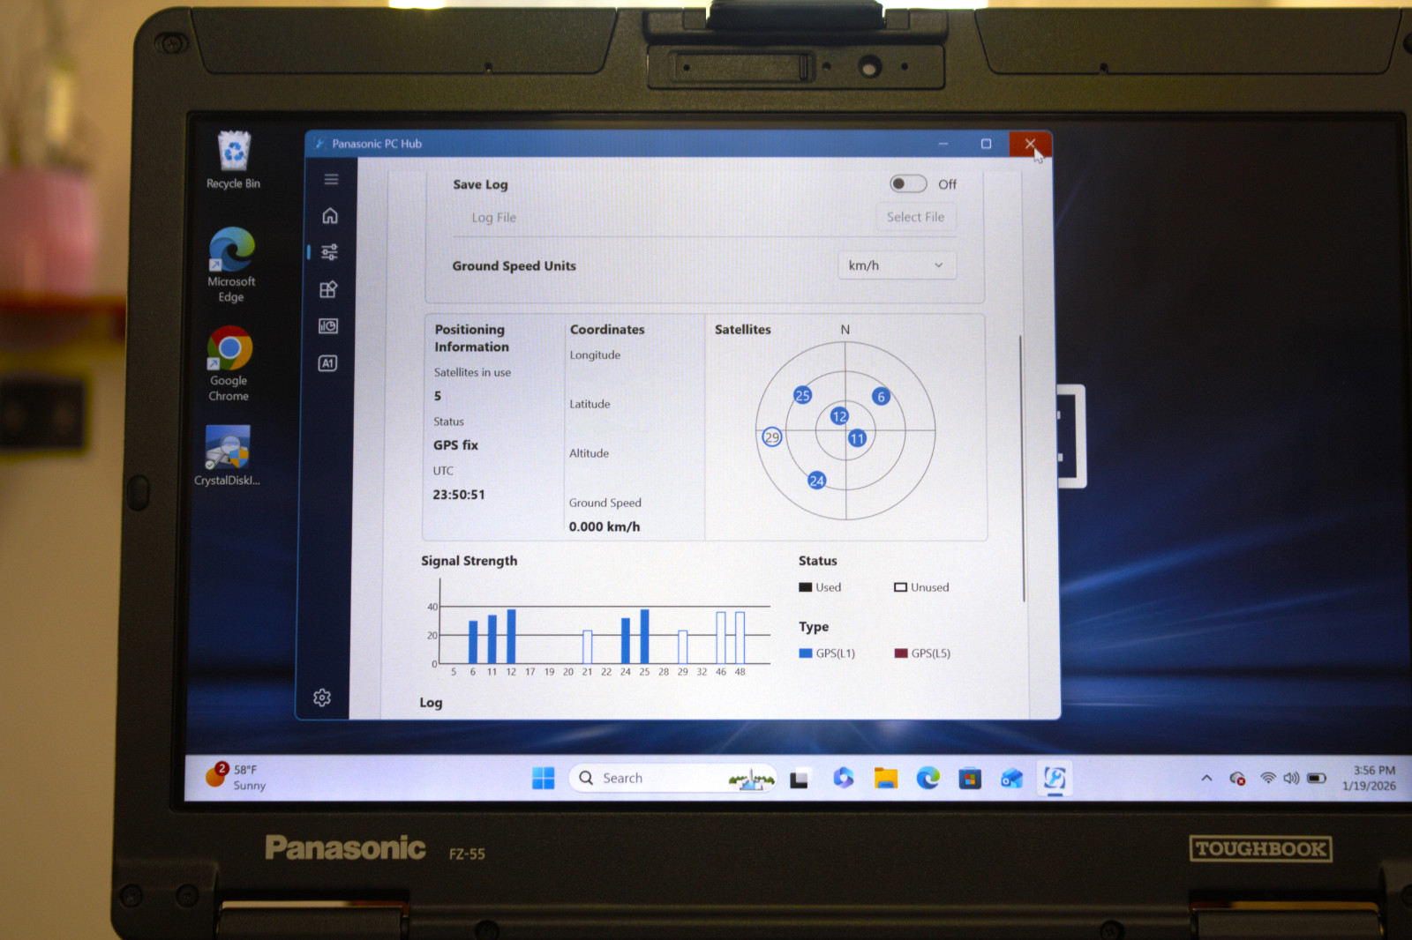Open the CrystalDisk desktop shortcut
The height and width of the screenshot is (940, 1412).
click(x=227, y=456)
